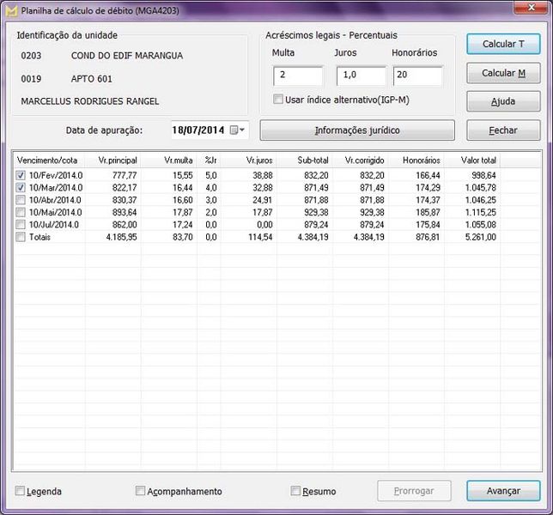Click the app icon in title bar

tap(10, 9)
